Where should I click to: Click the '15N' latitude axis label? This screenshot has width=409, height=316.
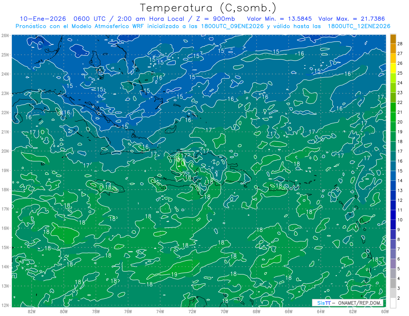click(5, 247)
